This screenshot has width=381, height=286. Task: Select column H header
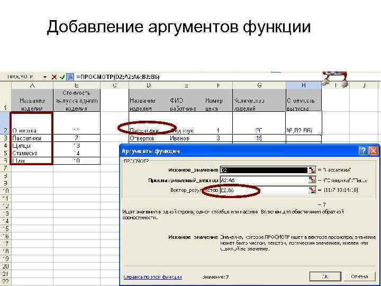[304, 85]
